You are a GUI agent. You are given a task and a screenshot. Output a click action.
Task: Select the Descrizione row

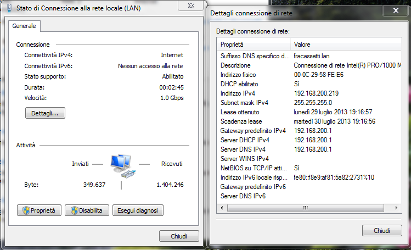coord(309,65)
